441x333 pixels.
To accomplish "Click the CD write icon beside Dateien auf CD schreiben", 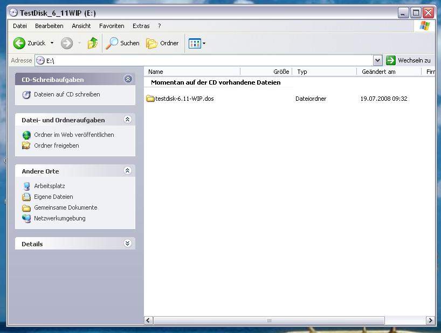I will [26, 95].
